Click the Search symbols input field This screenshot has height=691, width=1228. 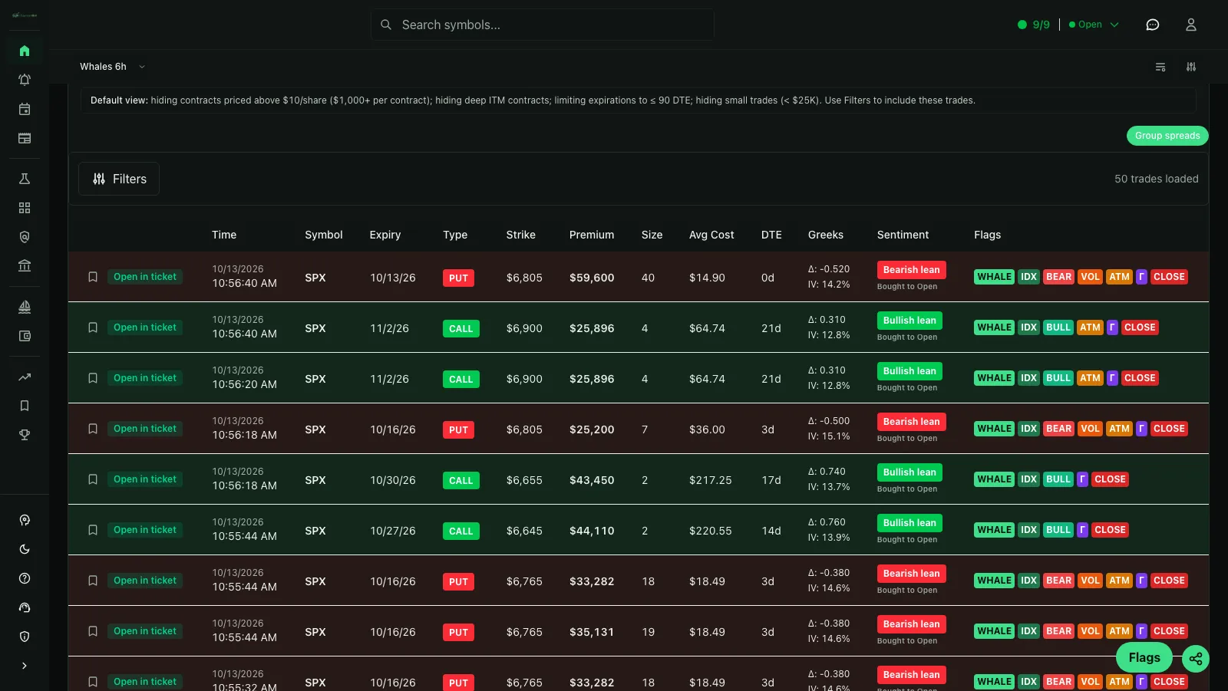coord(543,25)
